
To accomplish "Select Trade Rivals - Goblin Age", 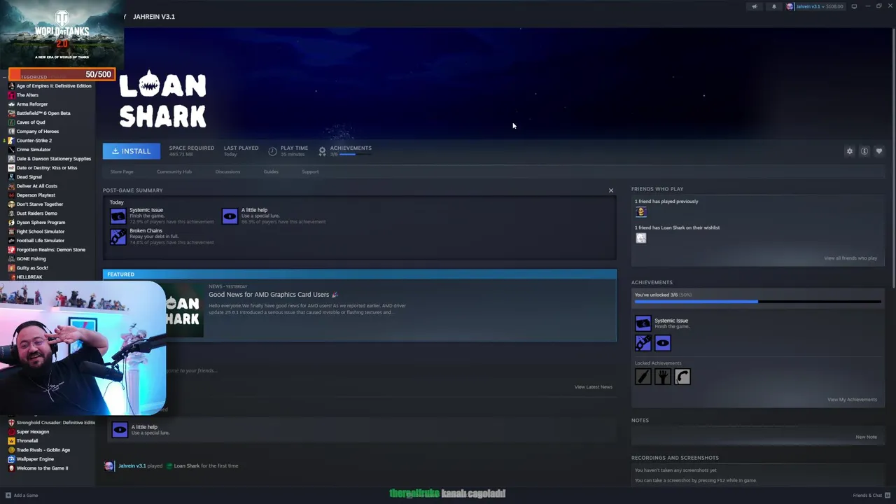I will (43, 449).
